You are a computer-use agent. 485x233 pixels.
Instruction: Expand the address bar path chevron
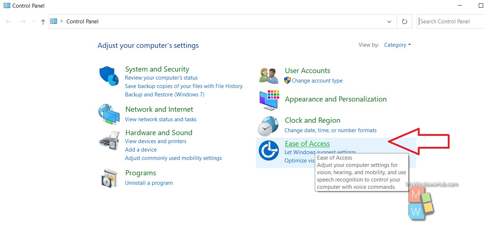pyautogui.click(x=62, y=21)
